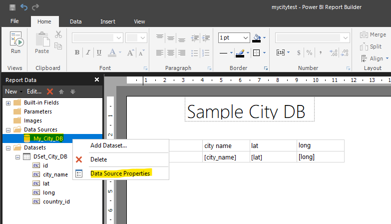
Task: Choose border color with pen swatch
Action: pyautogui.click(x=240, y=53)
